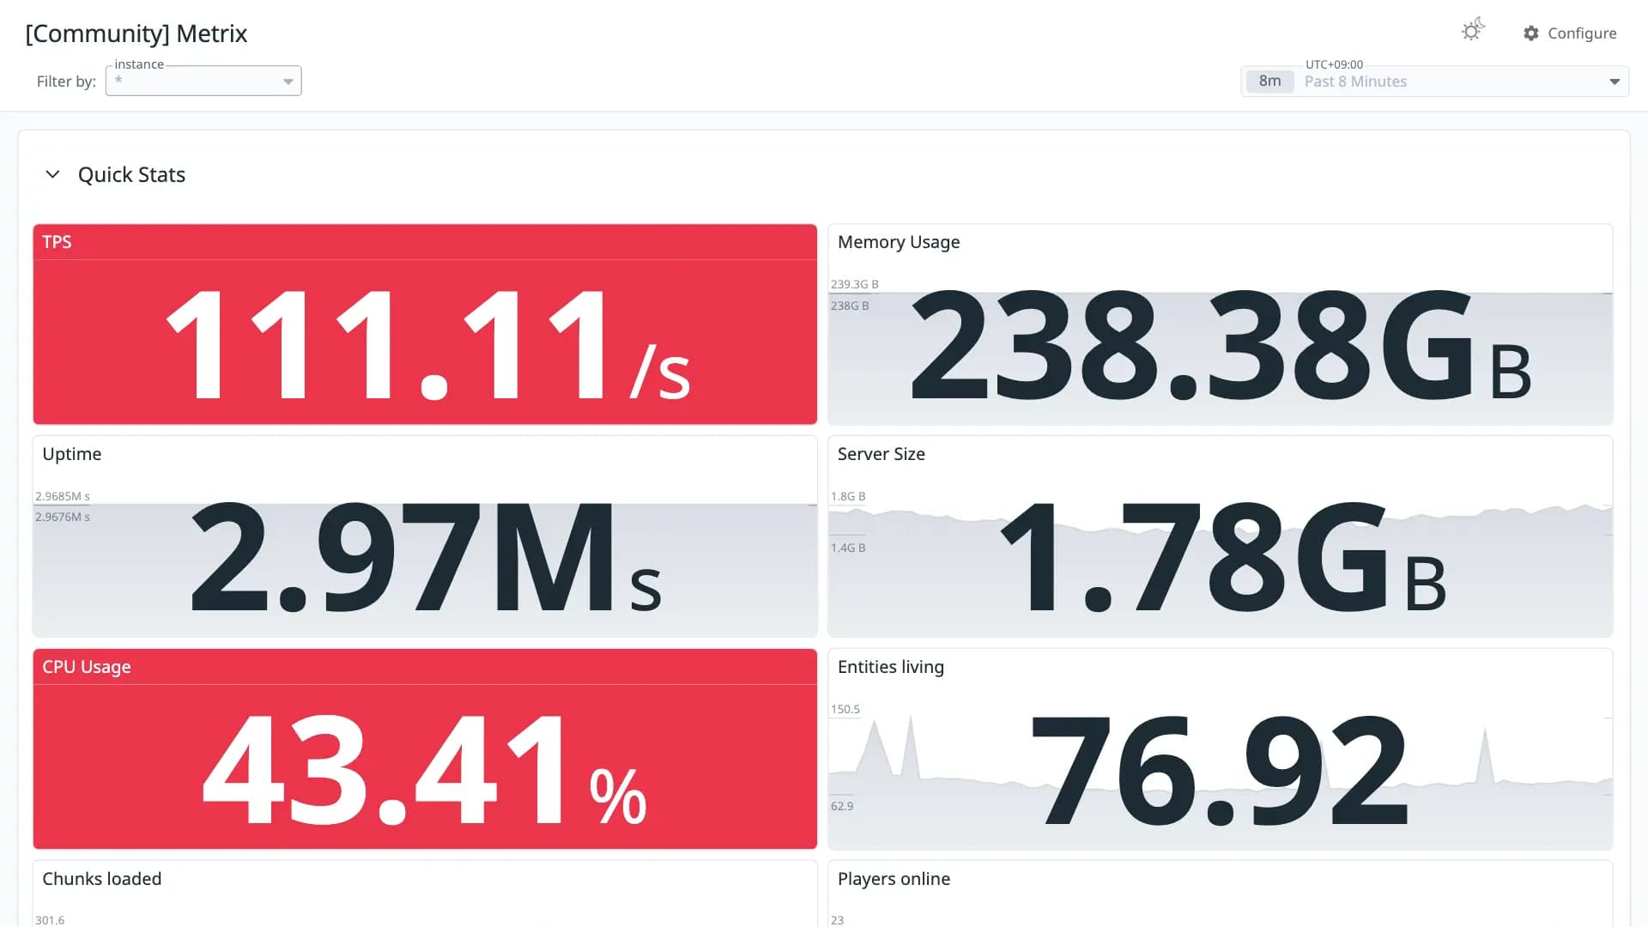Click the Uptime widget panel
The height and width of the screenshot is (927, 1648).
click(425, 536)
